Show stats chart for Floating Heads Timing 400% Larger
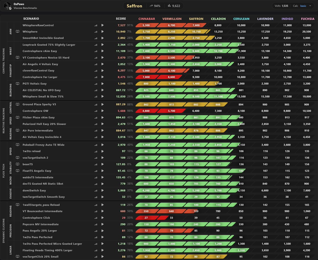 click(x=96, y=250)
